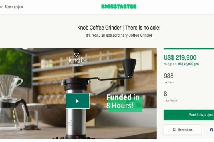Play the Knob Coffee Grinder video
214x142 pixels.
click(x=78, y=101)
